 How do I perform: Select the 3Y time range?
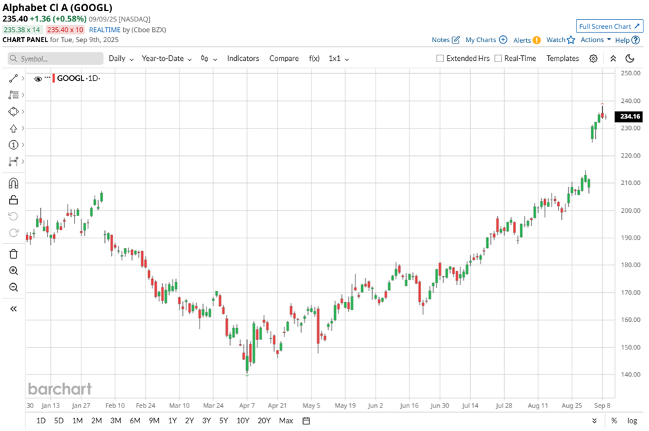pos(206,421)
